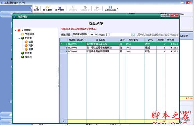Click the 商品编码(条码) column header
This screenshot has height=126, width=194.
[77, 40]
